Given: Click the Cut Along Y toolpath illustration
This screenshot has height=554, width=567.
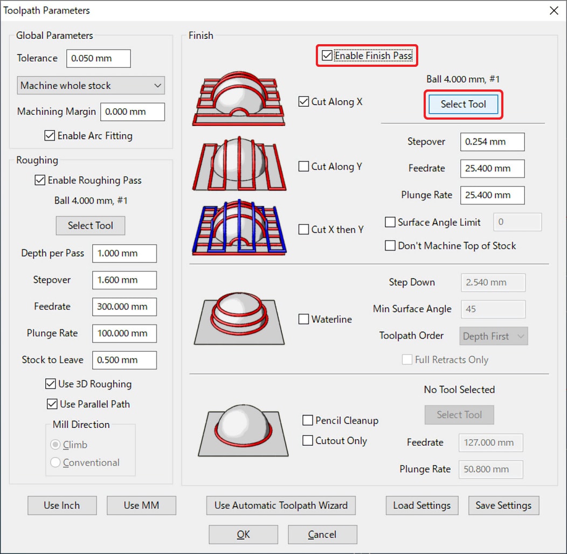Looking at the screenshot, I should coord(239,165).
